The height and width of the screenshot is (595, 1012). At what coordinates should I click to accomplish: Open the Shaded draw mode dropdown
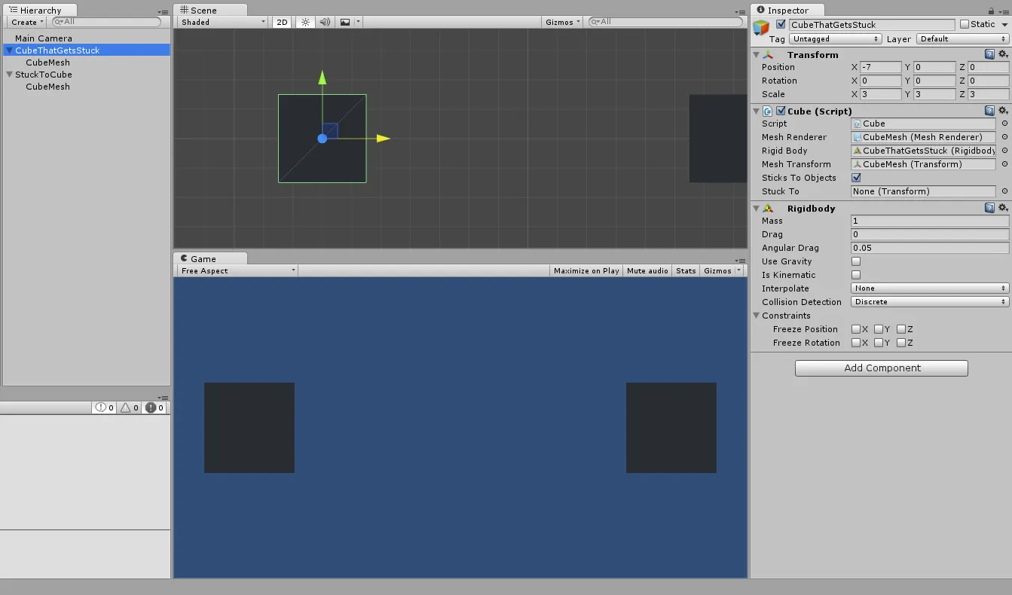tap(222, 22)
